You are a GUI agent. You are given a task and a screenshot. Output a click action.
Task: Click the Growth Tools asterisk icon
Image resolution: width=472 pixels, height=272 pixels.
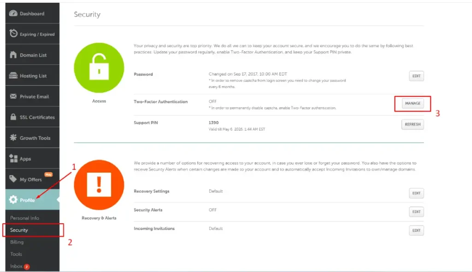(x=13, y=138)
